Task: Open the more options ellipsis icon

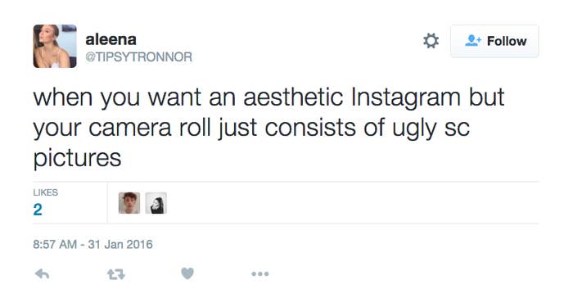Action: tap(260, 273)
